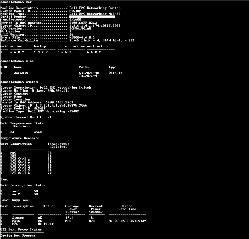The image size is (249, 239).
Task: Select 'Device Not Present' text
Action: click(x=18, y=236)
